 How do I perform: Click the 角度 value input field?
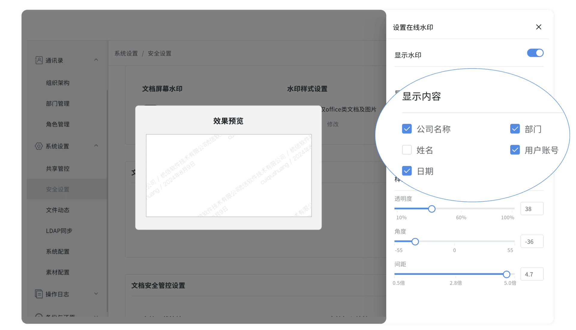coord(530,241)
